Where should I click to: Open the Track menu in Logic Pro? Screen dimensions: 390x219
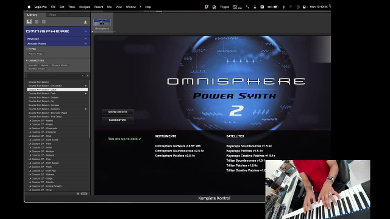(72, 7)
